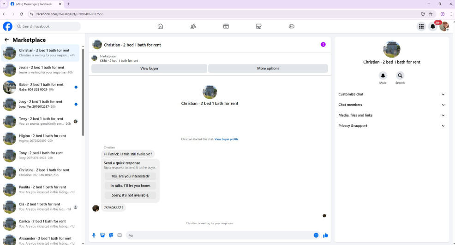
Task: Open Gabe's 2 bed 1 bath chat
Action: (40, 87)
